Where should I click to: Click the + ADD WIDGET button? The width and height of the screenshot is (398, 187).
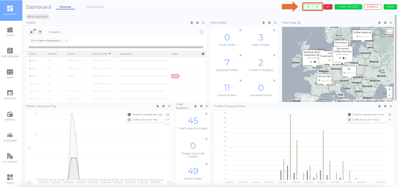[348, 7]
